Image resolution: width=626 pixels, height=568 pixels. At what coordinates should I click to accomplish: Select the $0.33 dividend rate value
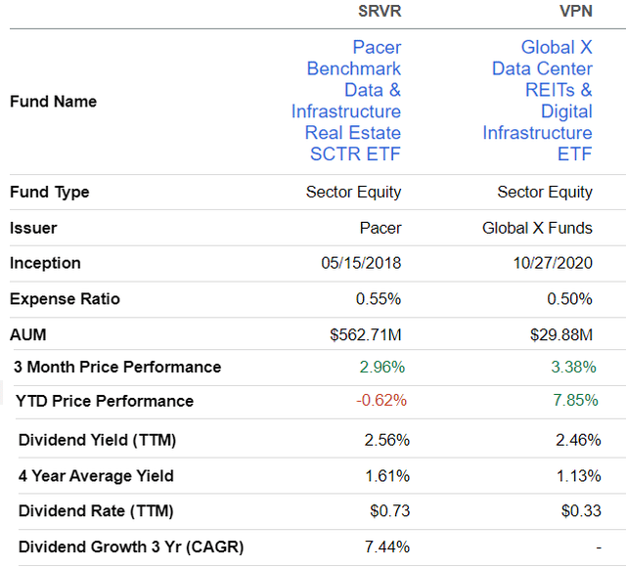tap(581, 511)
